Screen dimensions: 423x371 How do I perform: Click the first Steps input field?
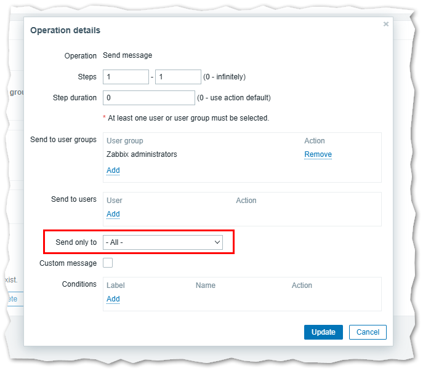(x=126, y=77)
